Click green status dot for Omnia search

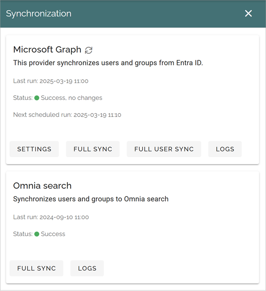tap(37, 234)
